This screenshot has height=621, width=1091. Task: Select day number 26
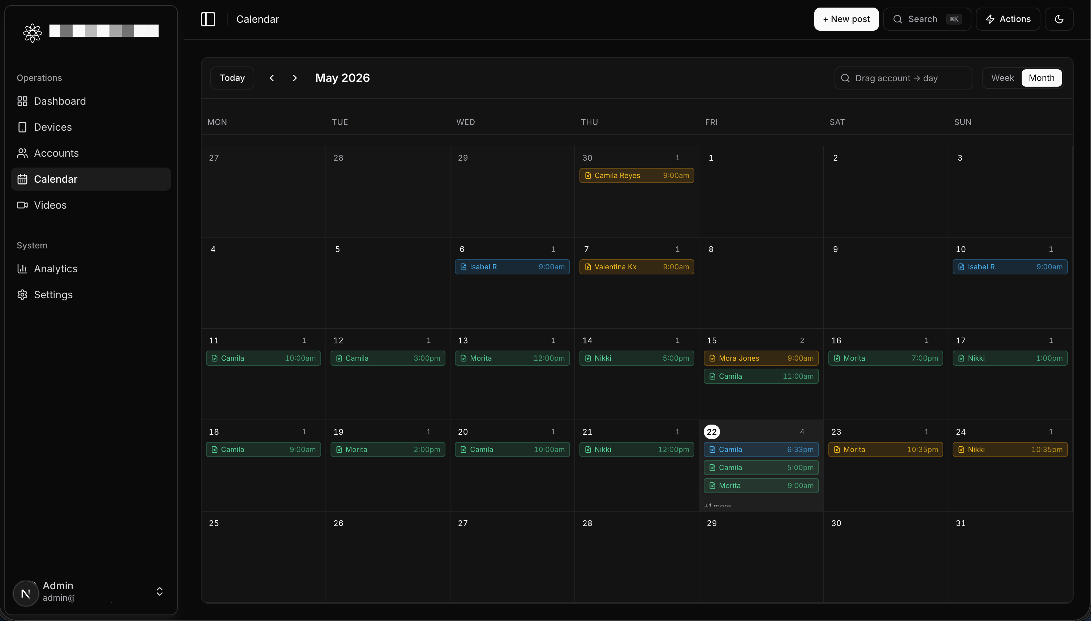[x=338, y=523]
